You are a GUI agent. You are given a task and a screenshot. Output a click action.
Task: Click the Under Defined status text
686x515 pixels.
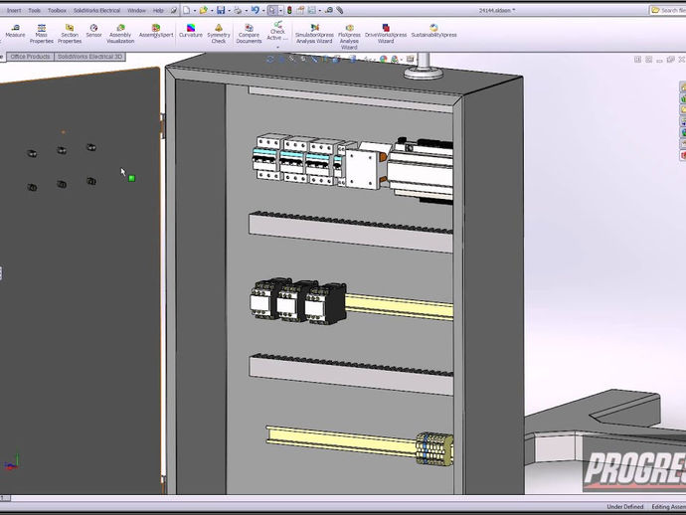click(624, 507)
